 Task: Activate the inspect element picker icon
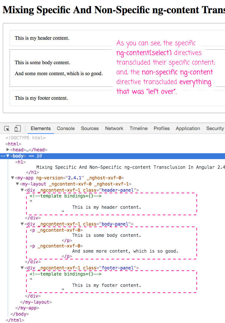[x=7, y=128]
